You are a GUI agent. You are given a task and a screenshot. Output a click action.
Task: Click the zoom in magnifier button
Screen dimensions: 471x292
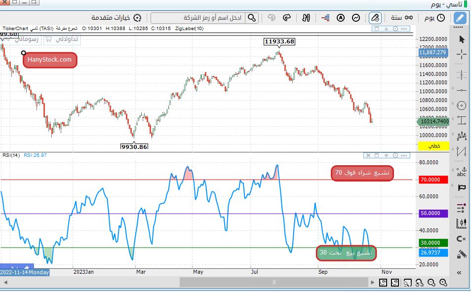pyautogui.click(x=443, y=283)
